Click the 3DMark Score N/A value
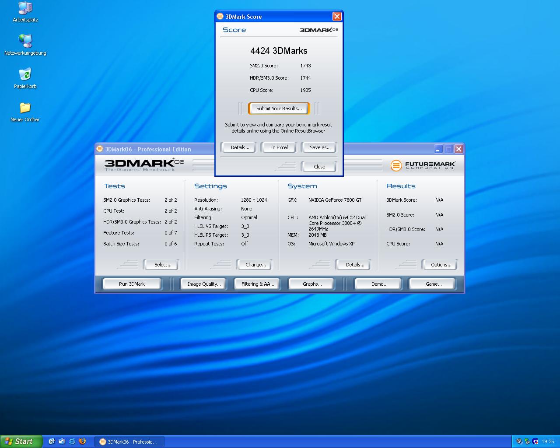The image size is (560, 448). click(439, 200)
